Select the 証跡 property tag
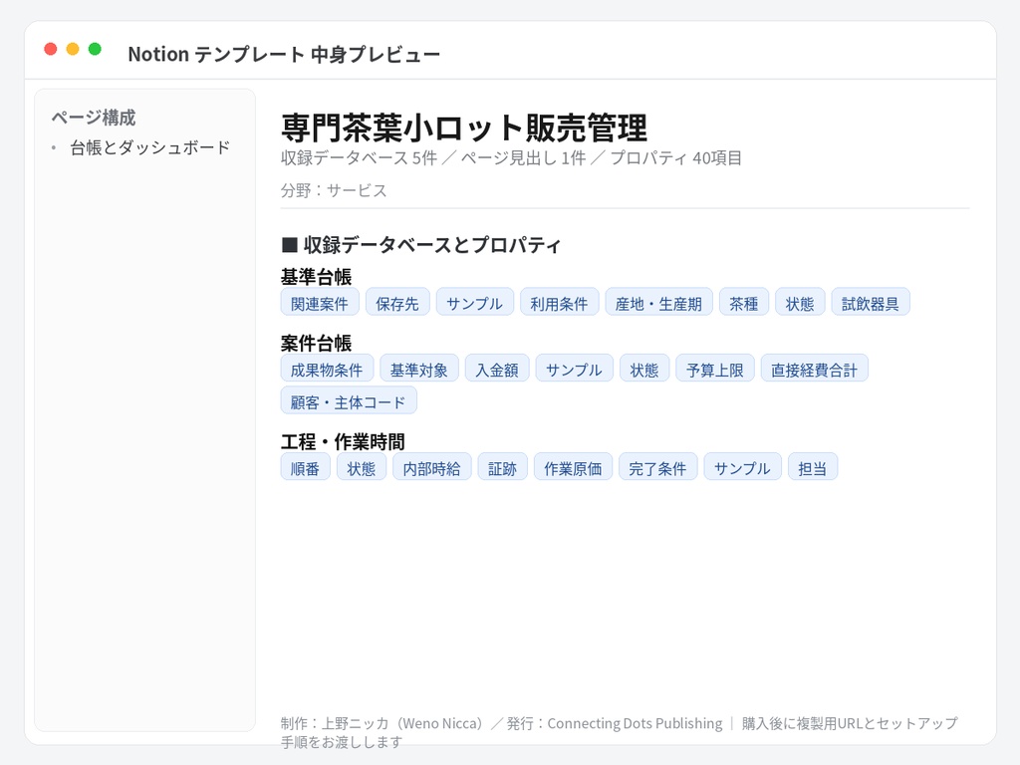This screenshot has width=1020, height=765. (x=503, y=468)
